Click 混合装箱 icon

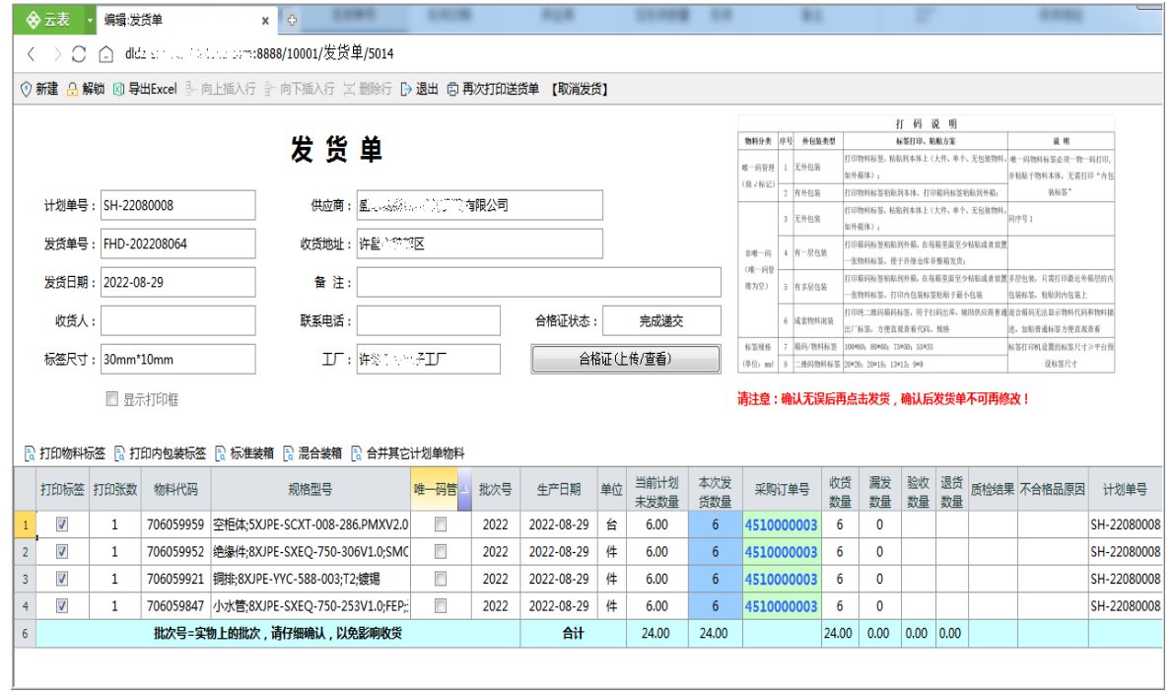point(288,453)
